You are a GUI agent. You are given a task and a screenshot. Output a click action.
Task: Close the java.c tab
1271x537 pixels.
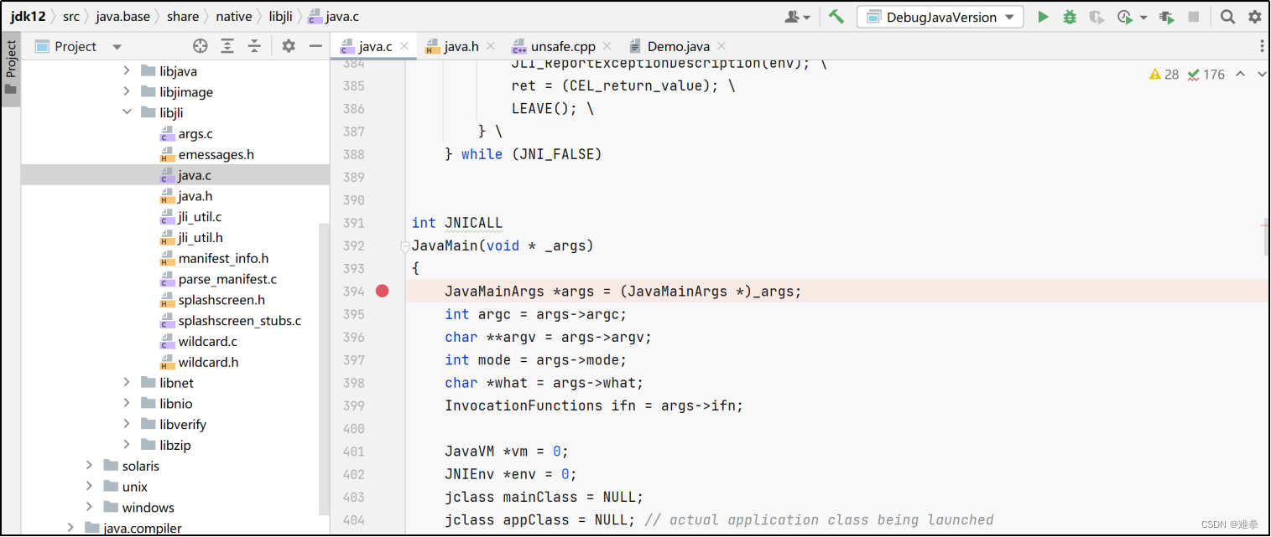[404, 46]
